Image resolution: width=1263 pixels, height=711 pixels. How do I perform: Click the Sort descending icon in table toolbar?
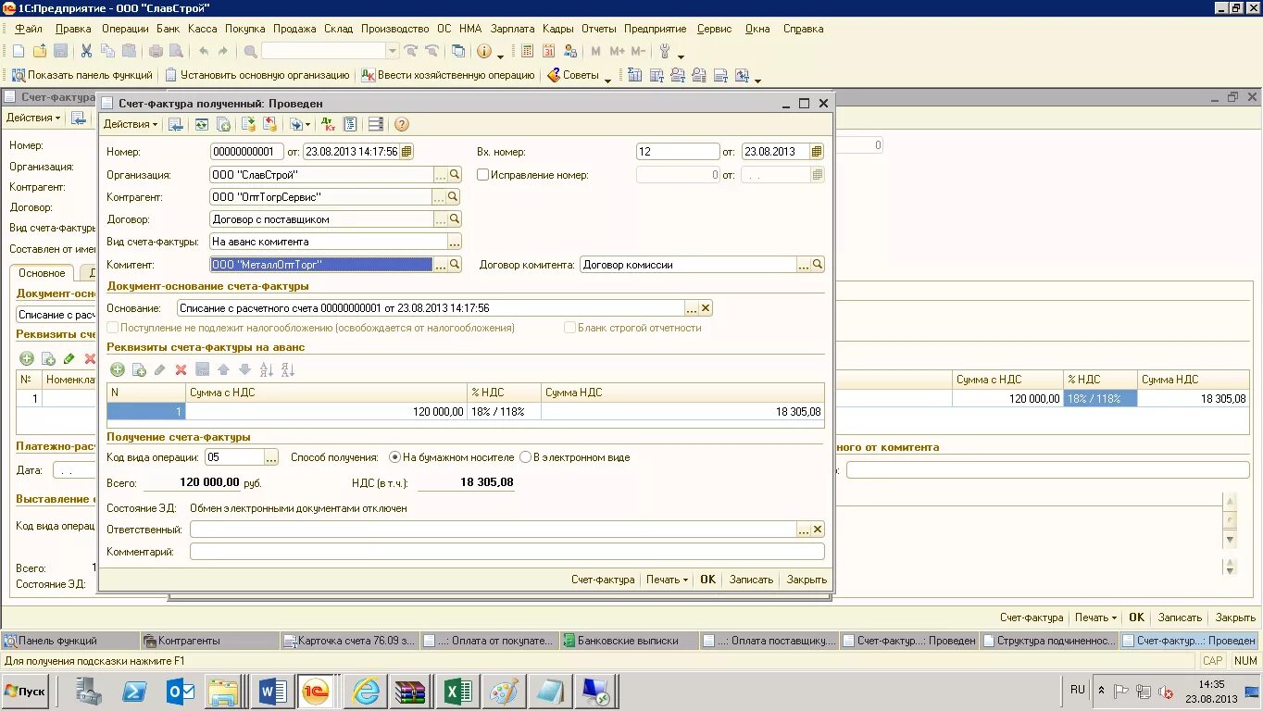(288, 370)
